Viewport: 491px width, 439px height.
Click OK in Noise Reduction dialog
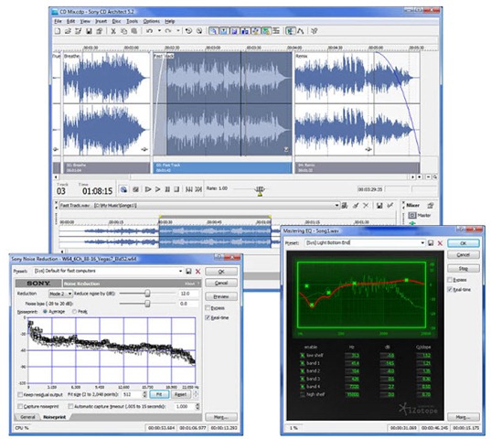(x=221, y=272)
